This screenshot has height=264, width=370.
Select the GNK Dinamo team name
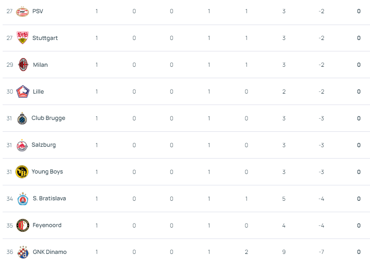[x=50, y=252]
